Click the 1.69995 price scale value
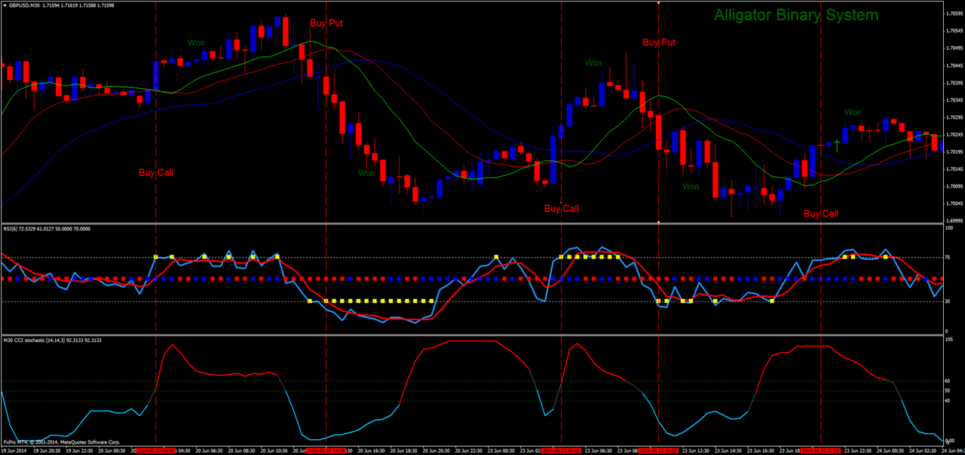965x455 pixels. click(954, 220)
